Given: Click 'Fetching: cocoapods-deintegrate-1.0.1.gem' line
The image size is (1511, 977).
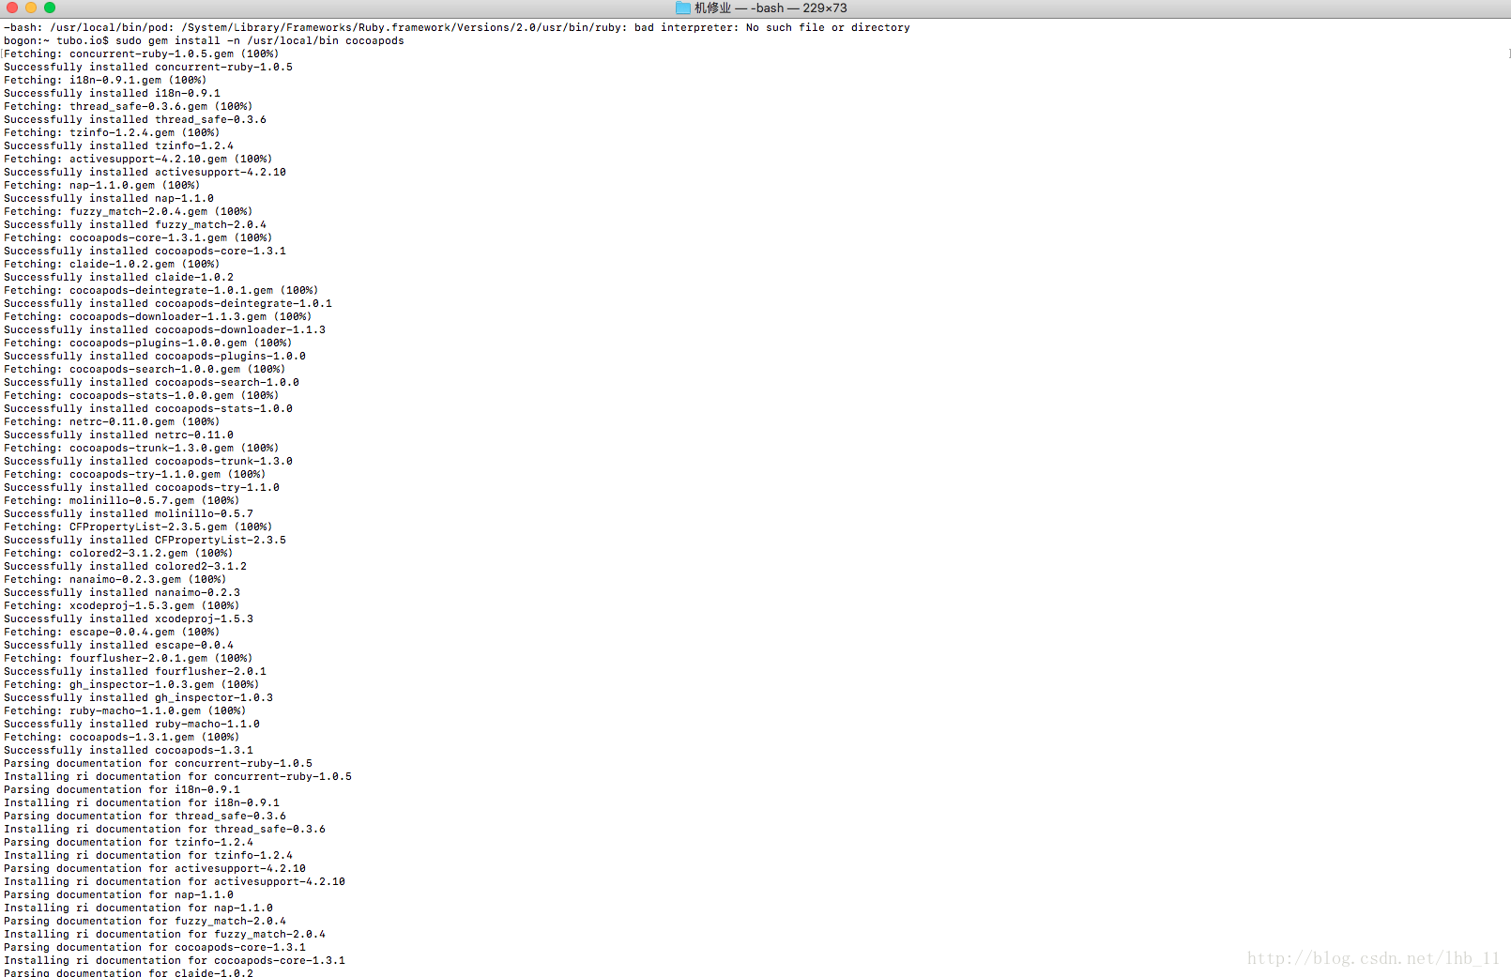Looking at the screenshot, I should (x=160, y=290).
